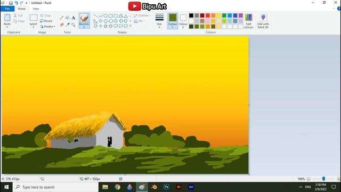Click the Brushes tool icon
Viewport: 341px width, 192px height.
click(84, 18)
